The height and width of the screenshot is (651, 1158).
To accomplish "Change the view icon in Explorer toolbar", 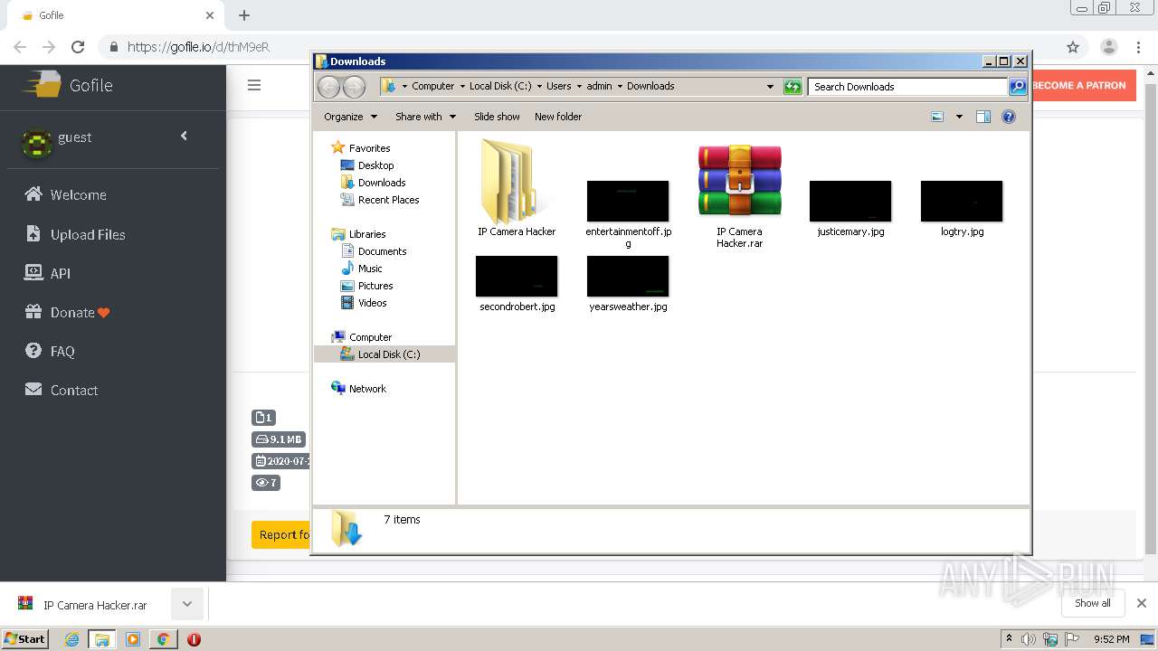I will 937,117.
